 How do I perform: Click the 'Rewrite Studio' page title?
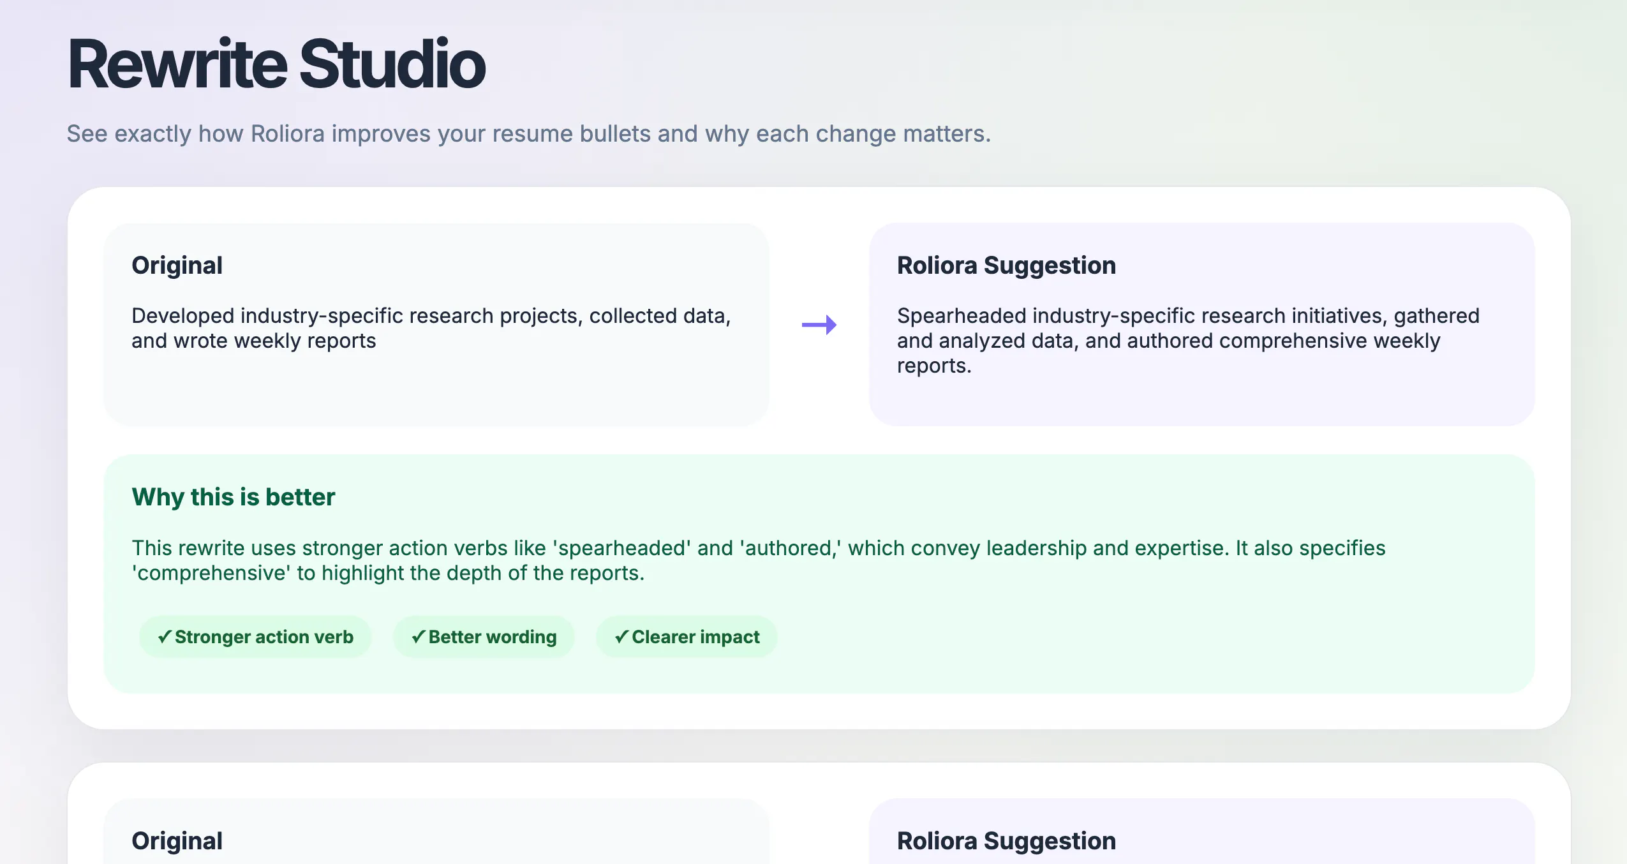(276, 64)
